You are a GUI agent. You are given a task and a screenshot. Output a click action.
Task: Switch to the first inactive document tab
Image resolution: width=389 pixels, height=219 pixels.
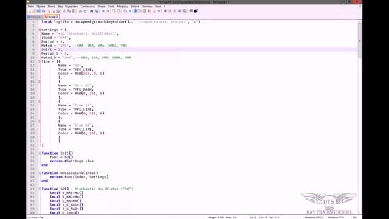coord(35,17)
